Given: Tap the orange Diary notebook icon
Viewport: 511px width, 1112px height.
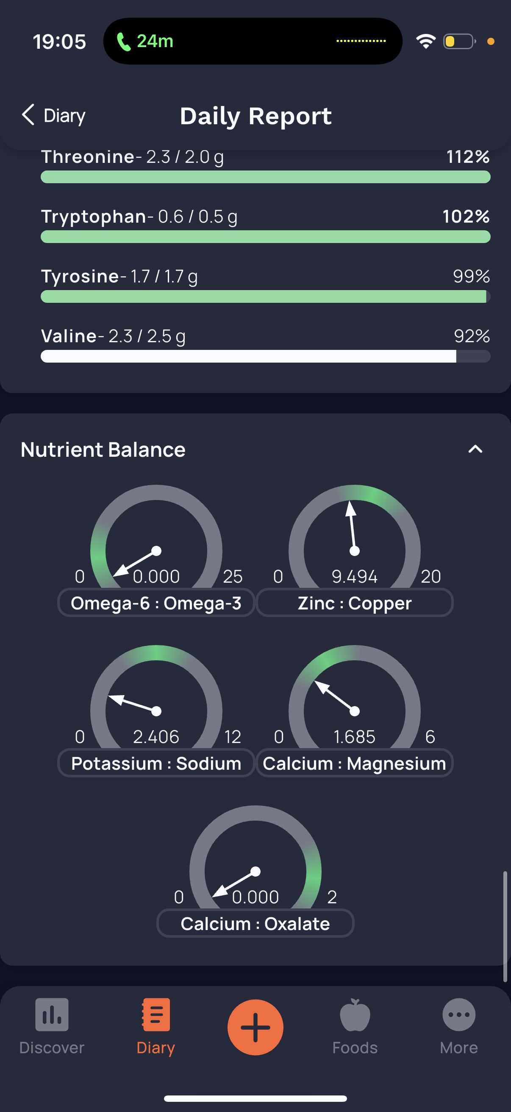Looking at the screenshot, I should click(x=156, y=1014).
